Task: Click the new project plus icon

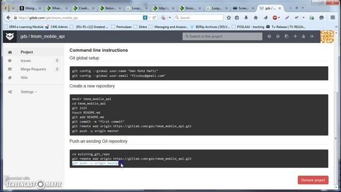Action: [295, 36]
